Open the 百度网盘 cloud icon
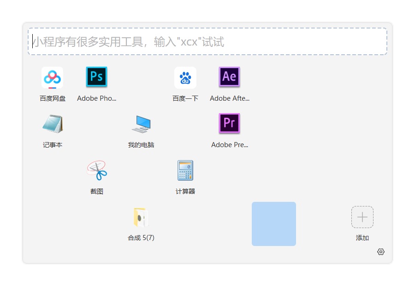The image size is (415, 286). [53, 78]
